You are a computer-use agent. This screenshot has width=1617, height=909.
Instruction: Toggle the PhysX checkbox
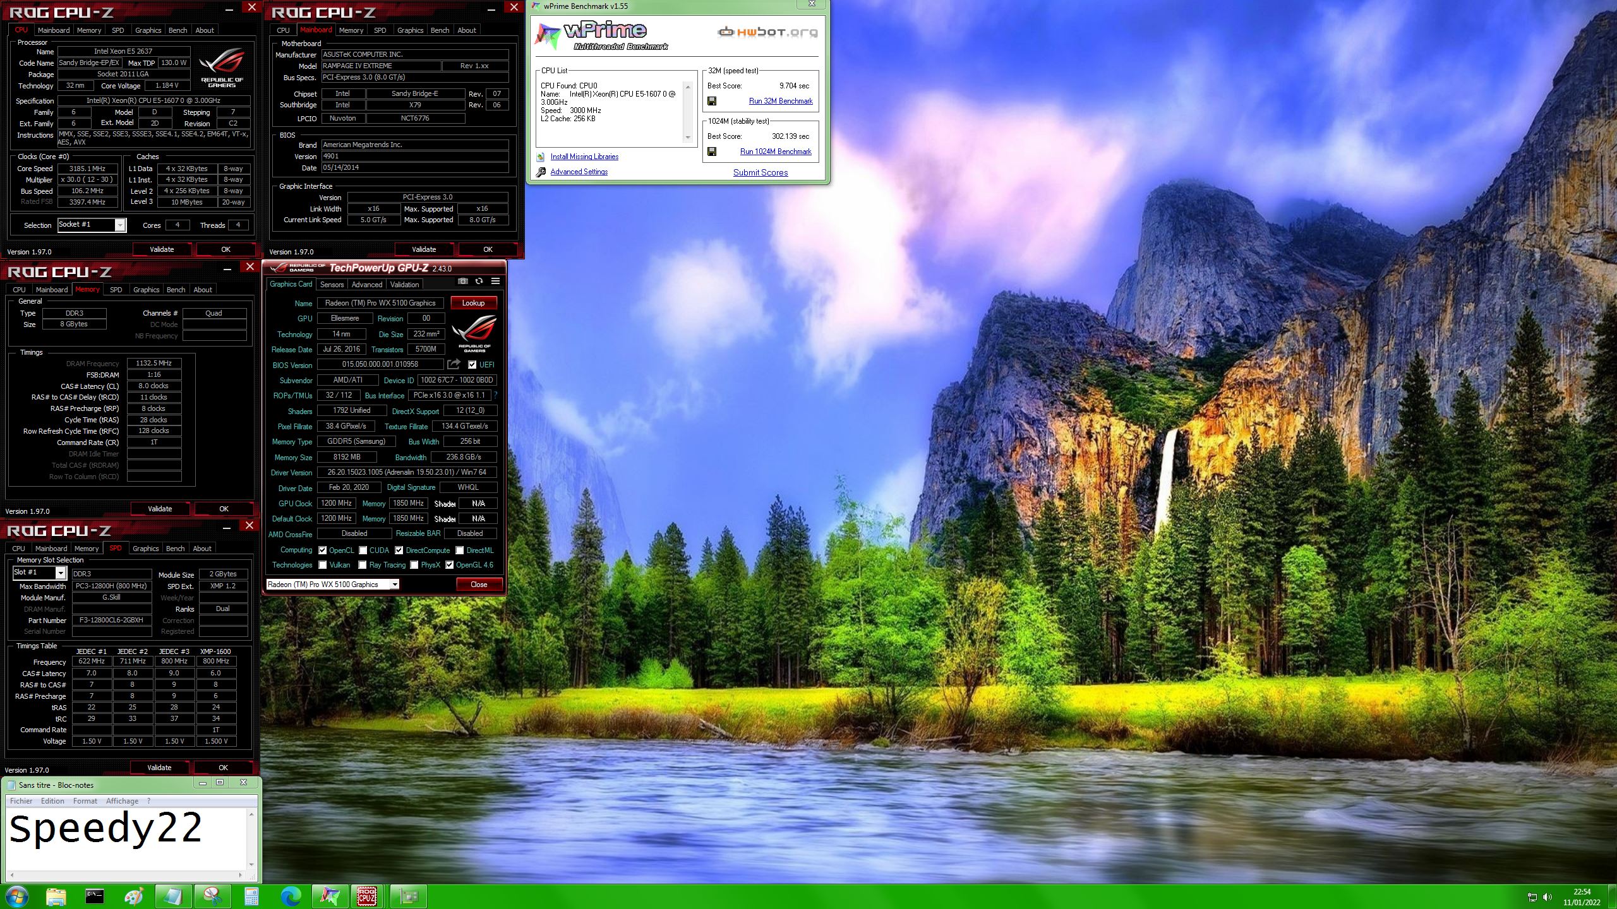[x=414, y=565]
